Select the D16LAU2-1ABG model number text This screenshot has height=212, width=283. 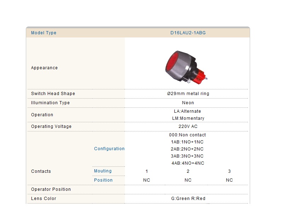coord(188,33)
